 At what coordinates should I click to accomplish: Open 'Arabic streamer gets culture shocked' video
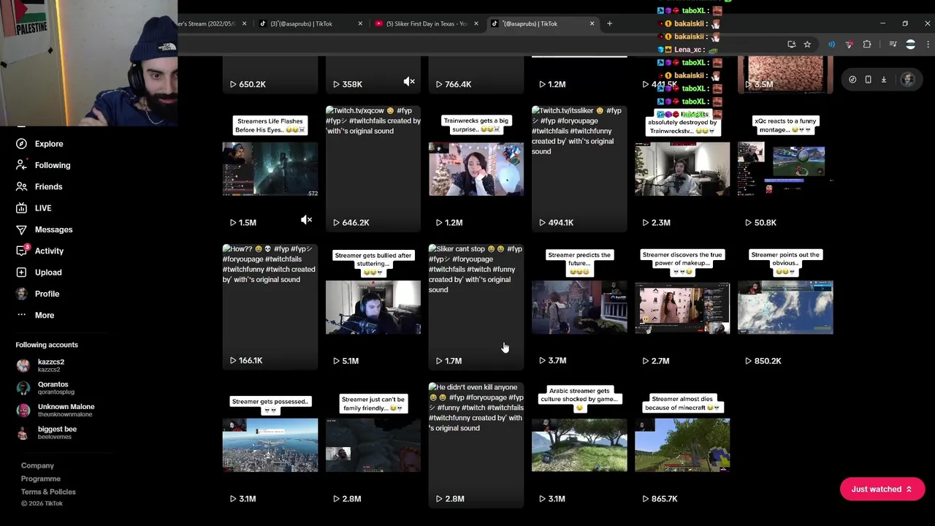click(579, 445)
